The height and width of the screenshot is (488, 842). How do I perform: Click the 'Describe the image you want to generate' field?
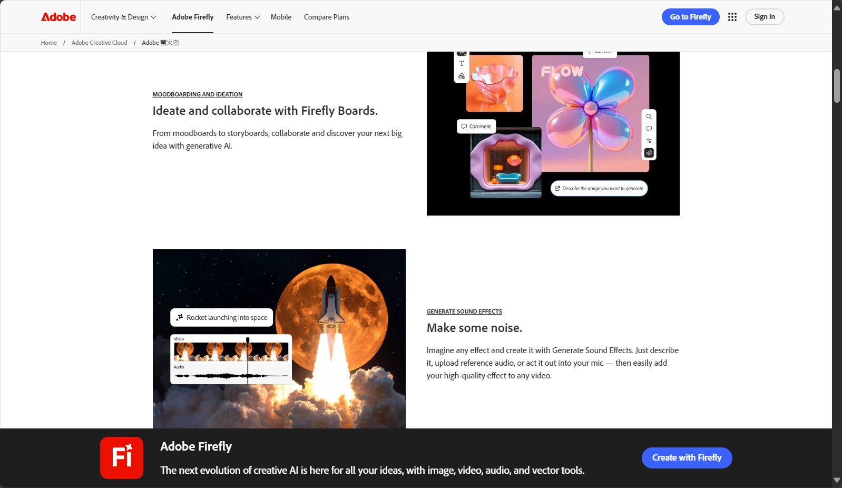tap(599, 188)
